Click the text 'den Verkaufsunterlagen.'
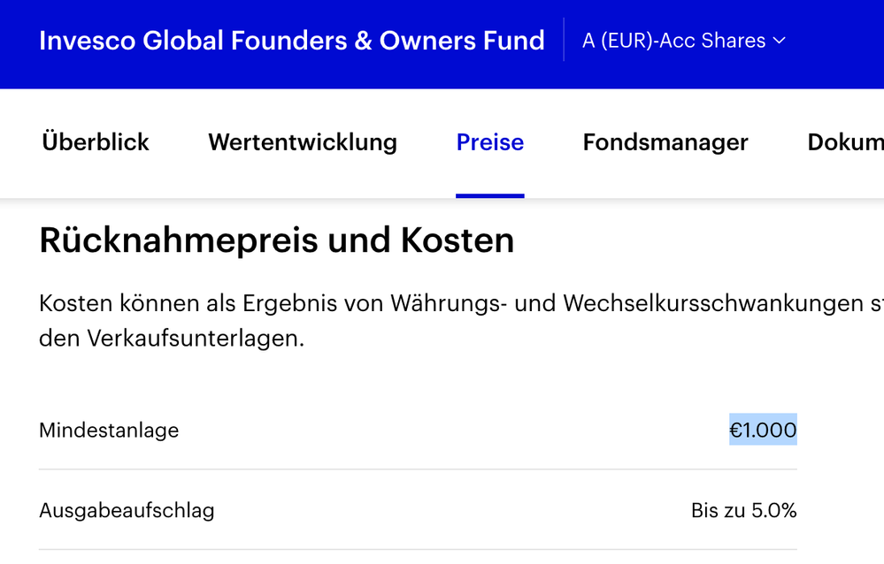 click(172, 339)
